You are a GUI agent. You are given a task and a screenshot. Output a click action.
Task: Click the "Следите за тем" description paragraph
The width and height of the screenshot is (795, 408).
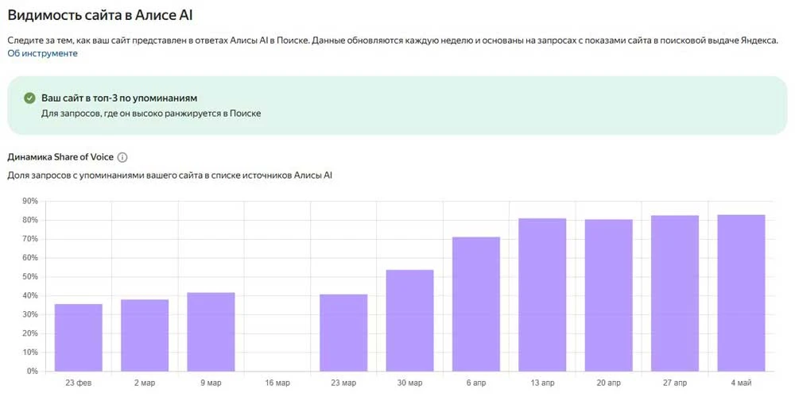393,40
